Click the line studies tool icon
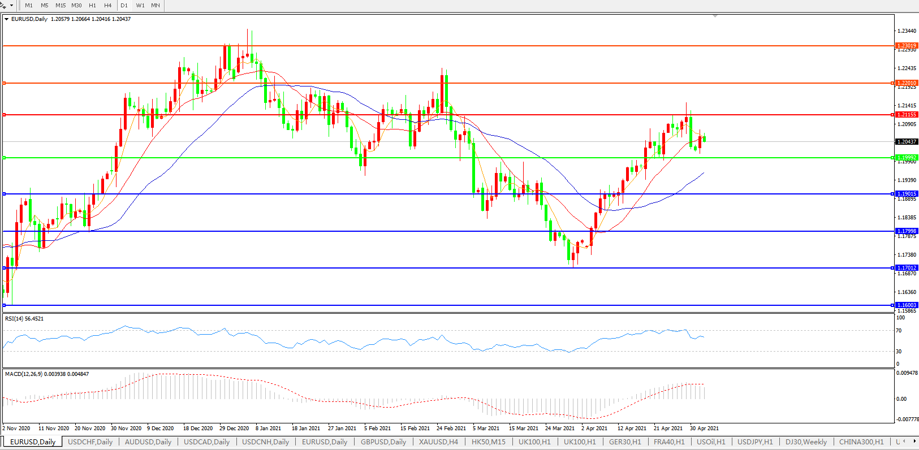The image size is (919, 450). pyautogui.click(x=3, y=5)
